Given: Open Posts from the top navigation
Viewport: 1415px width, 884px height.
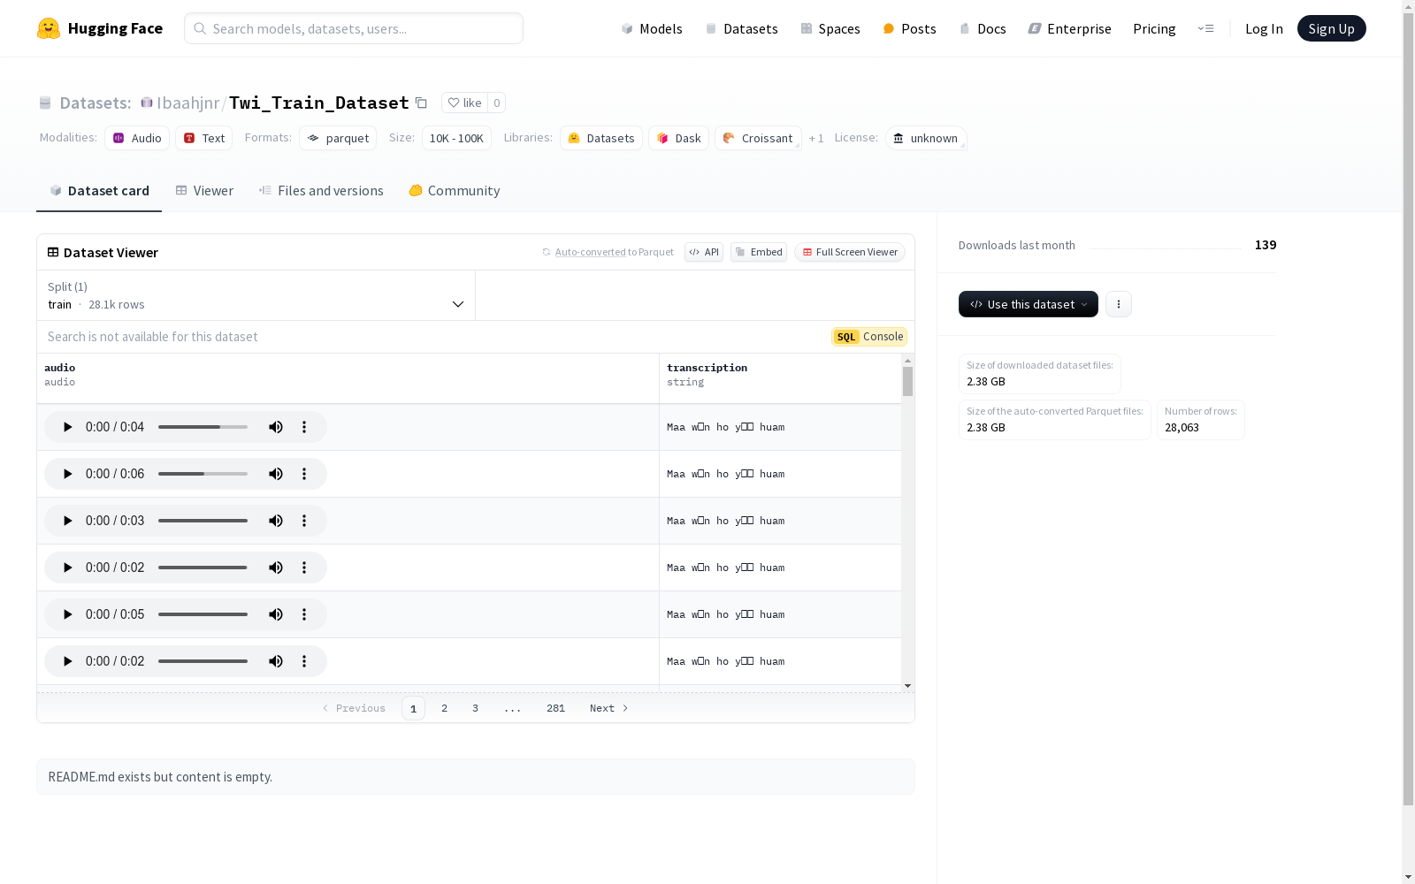Looking at the screenshot, I should (909, 28).
